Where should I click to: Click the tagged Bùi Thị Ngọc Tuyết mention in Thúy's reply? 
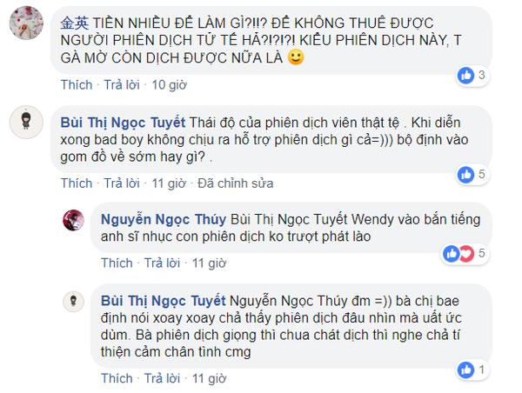pos(289,220)
